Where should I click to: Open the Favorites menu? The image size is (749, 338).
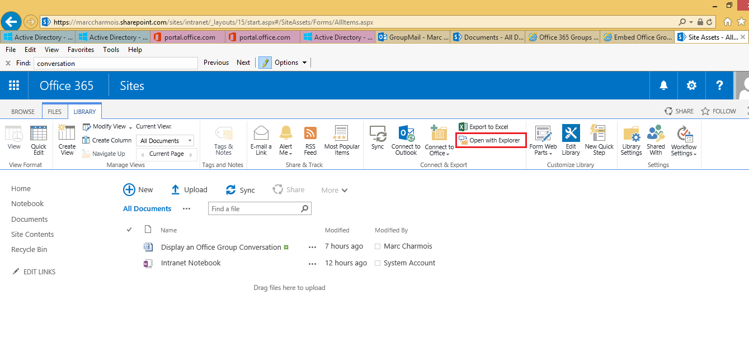click(81, 49)
